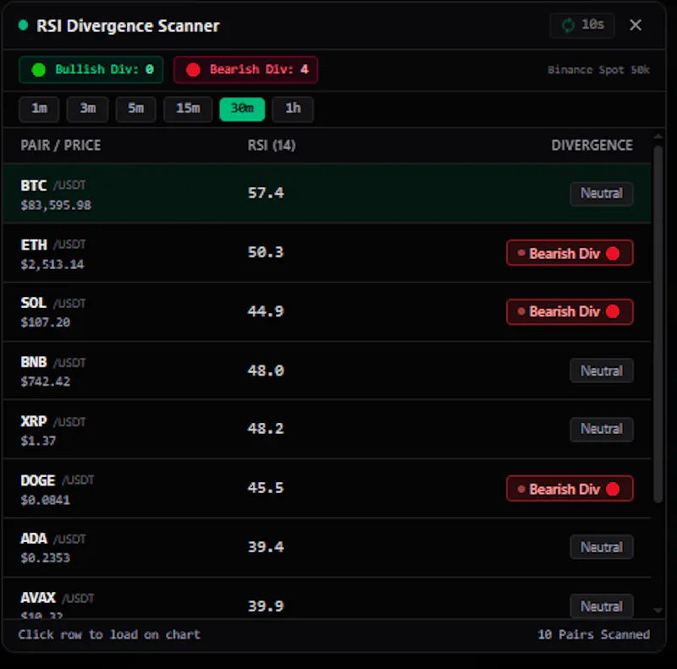Select the 3m timeframe

pos(88,109)
